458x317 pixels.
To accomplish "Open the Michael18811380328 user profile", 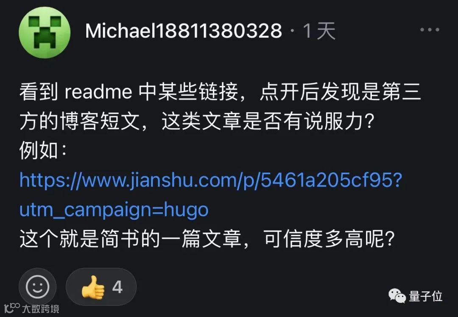I will [184, 31].
